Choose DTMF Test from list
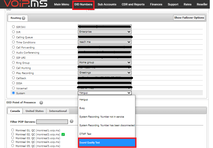213x148 pixels. 107,134
